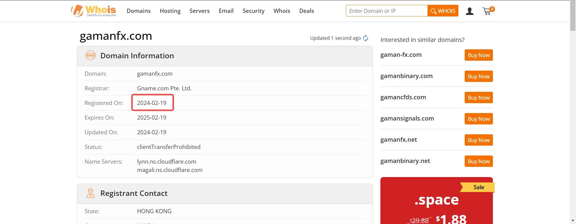Viewport: 576px width, 224px height.
Task: Open the Security menu
Action: [253, 11]
